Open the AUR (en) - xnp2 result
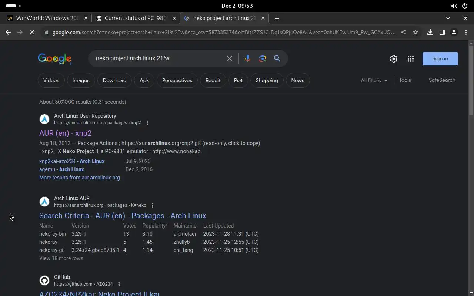Screen dimensions: 474x296 pyautogui.click(x=66, y=133)
